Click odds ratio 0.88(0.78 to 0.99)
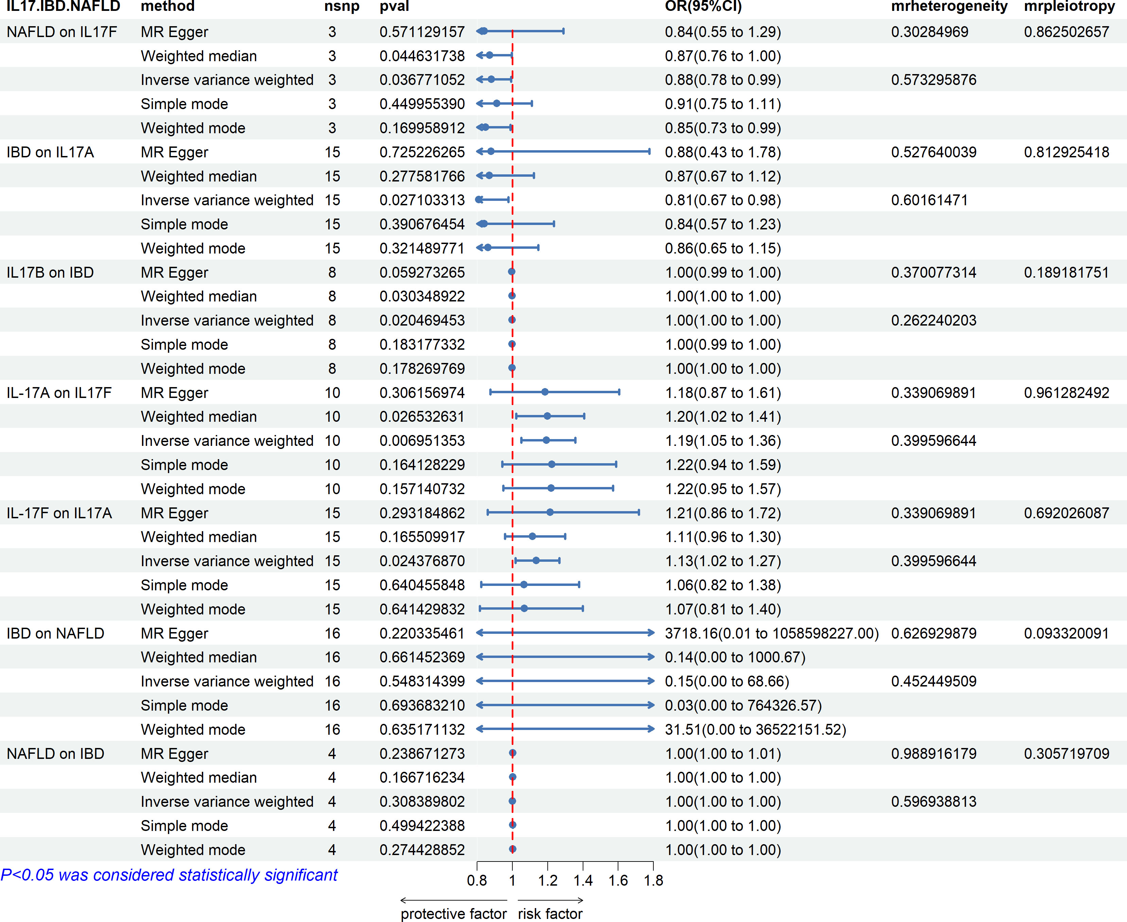Viewport: 1127px width, 922px height. coord(723,80)
